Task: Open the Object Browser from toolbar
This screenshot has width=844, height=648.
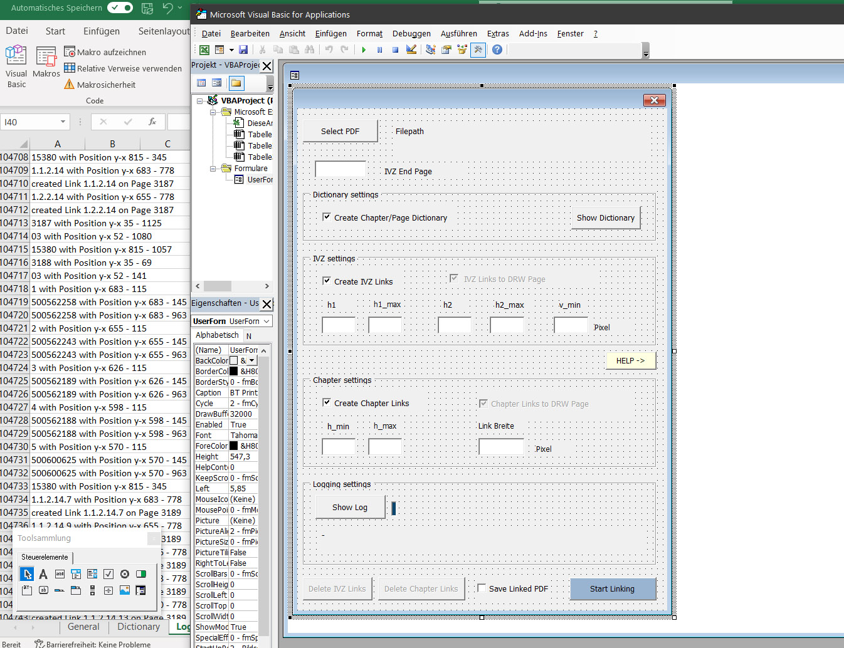Action: point(462,50)
